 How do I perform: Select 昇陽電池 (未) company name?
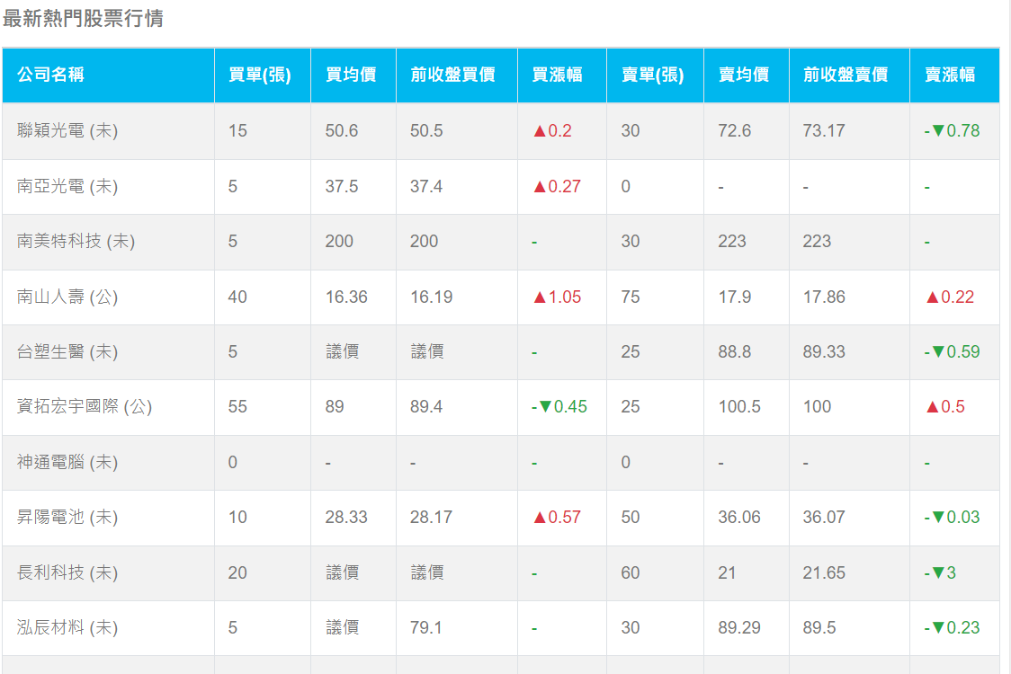tap(67, 518)
